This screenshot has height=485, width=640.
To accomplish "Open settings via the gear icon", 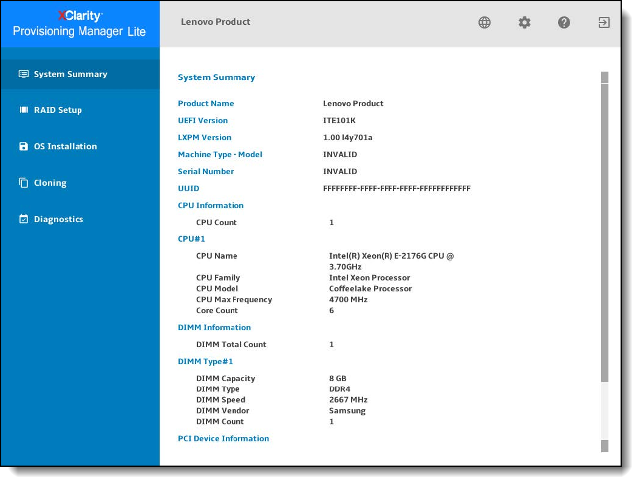I will [x=524, y=23].
